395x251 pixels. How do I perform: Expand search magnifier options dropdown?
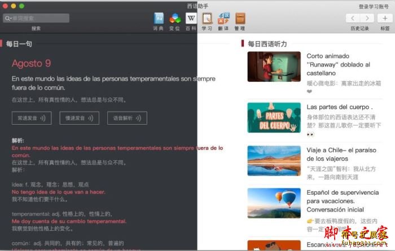pyautogui.click(x=8, y=18)
